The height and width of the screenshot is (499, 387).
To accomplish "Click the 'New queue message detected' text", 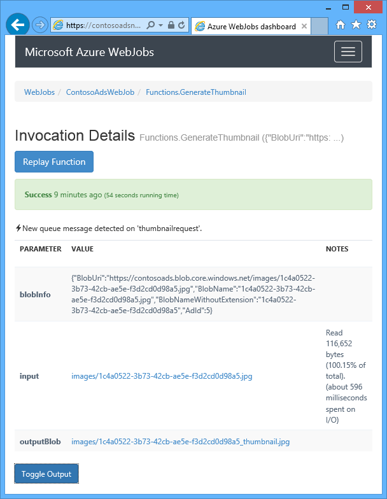I will pyautogui.click(x=112, y=228).
